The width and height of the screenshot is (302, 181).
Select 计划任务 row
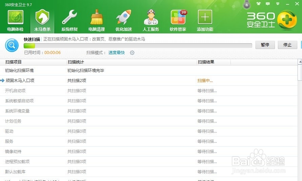[149, 121]
